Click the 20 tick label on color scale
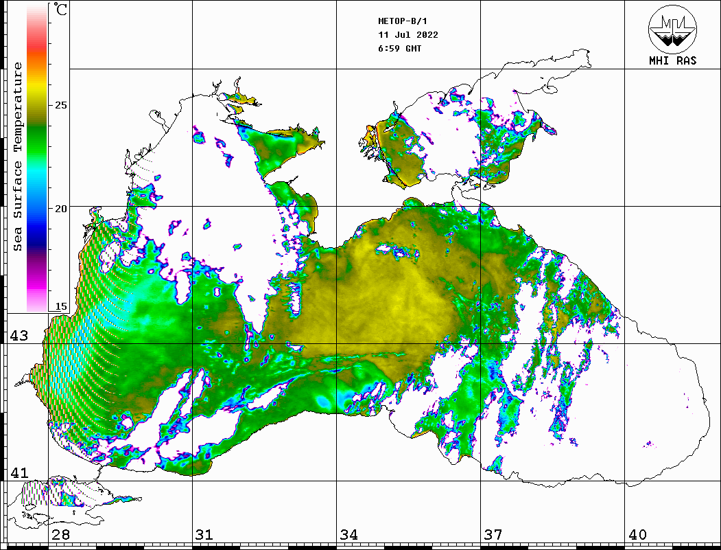This screenshot has width=721, height=550. coord(60,209)
